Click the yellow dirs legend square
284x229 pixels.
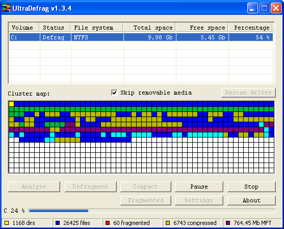7,223
